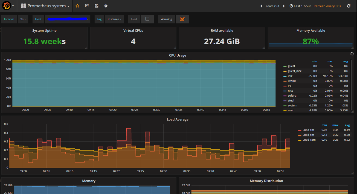Expand the instance tag dropdown
Viewport: 357px width, 194px height.
click(x=114, y=19)
